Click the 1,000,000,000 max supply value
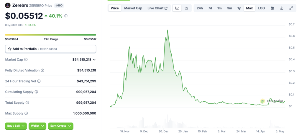 click(85, 113)
